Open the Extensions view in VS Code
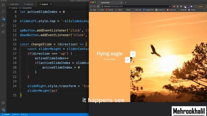The height and width of the screenshot is (116, 207). (3, 32)
